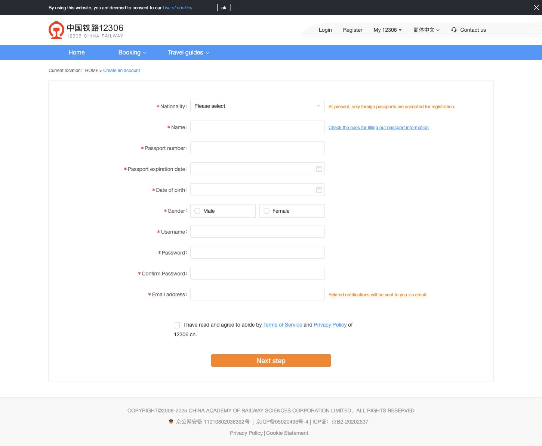Open the Cookie Statement footer link

[287, 433]
